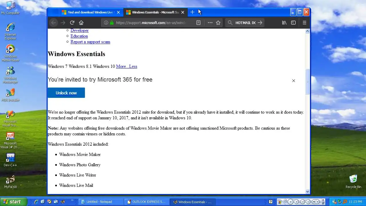This screenshot has width=366, height=206.
Task: Toggle reader view in address bar
Action: pos(198,23)
